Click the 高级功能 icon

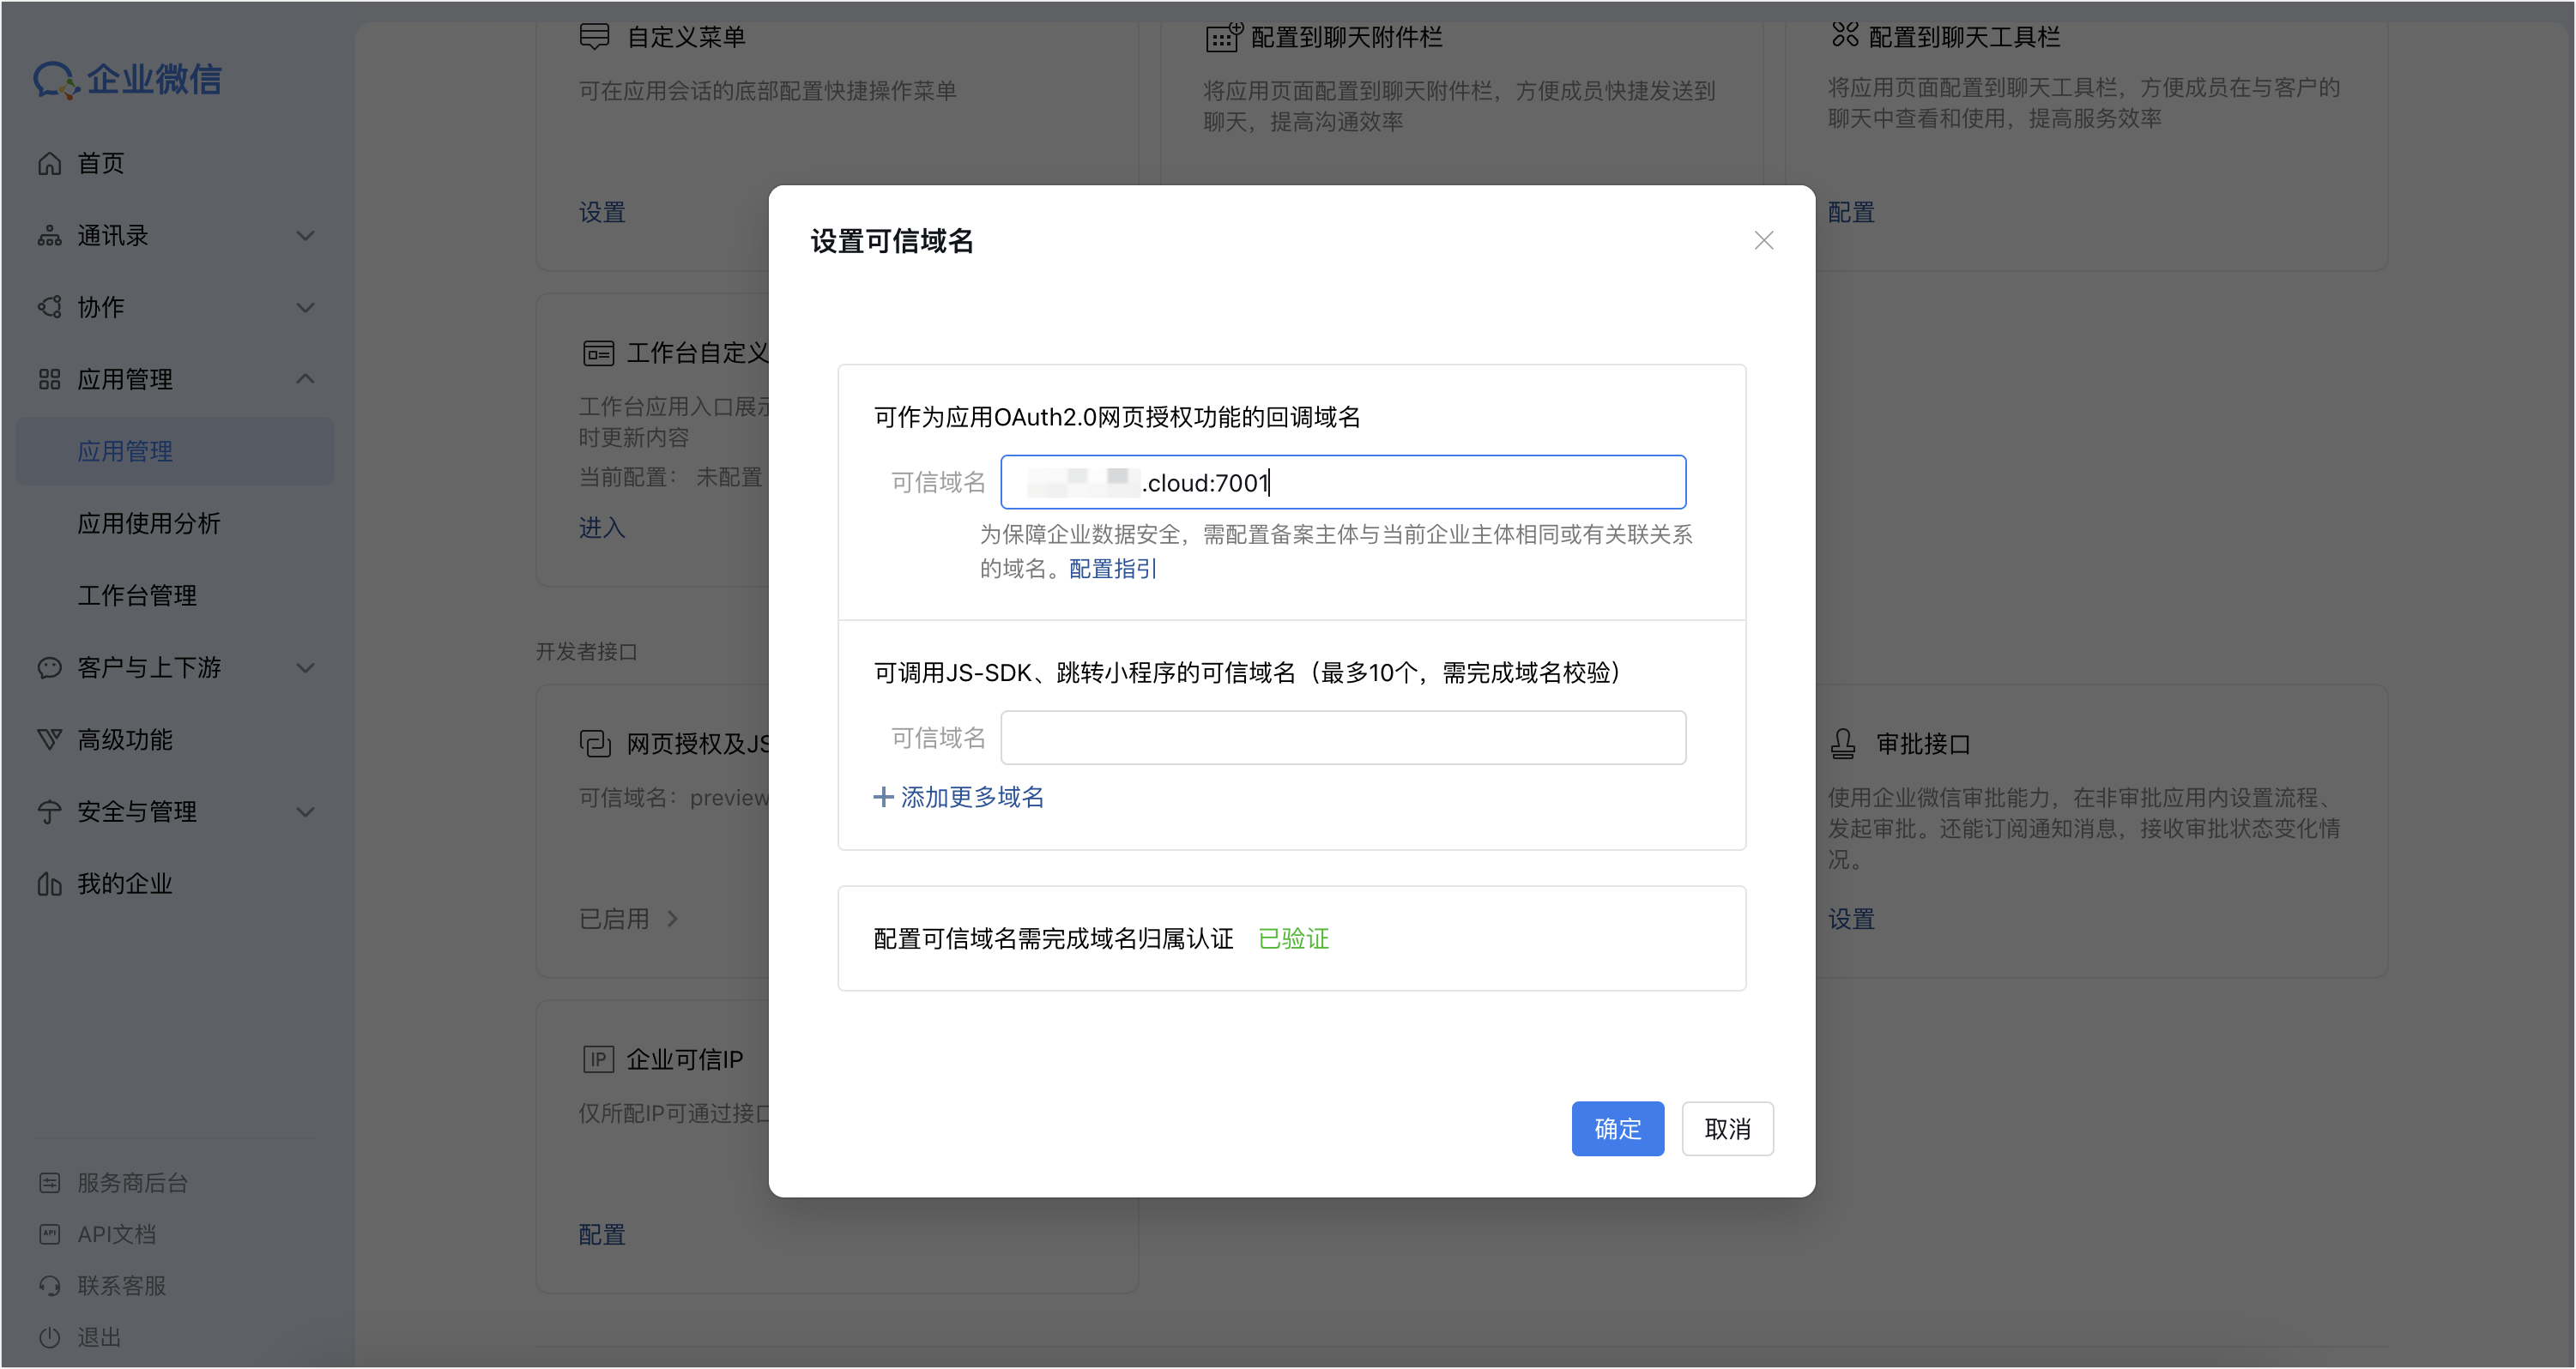(49, 739)
